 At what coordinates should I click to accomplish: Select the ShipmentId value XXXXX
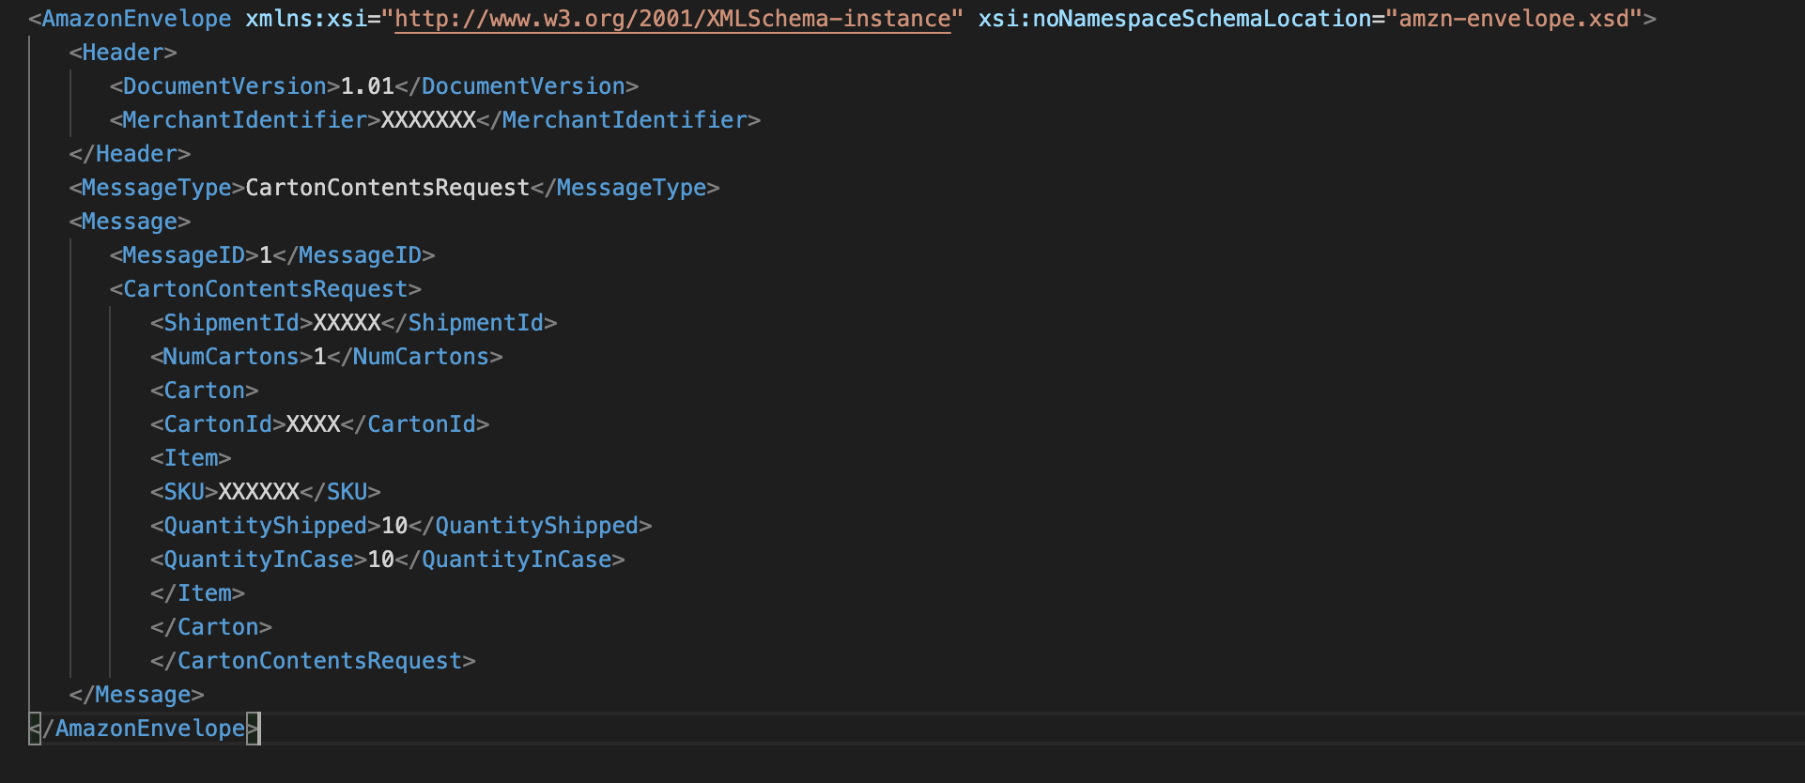coord(347,323)
